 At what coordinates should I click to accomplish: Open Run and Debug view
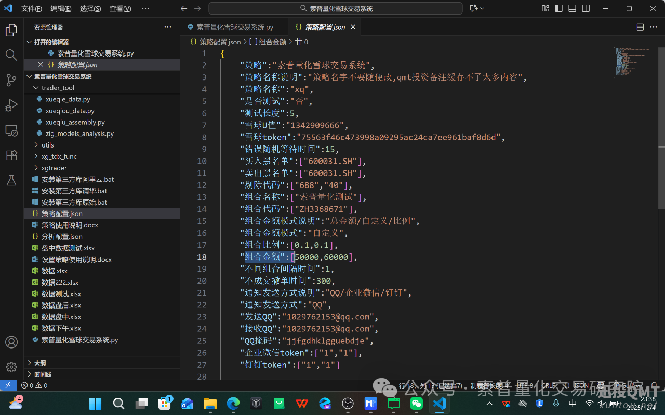pos(11,105)
